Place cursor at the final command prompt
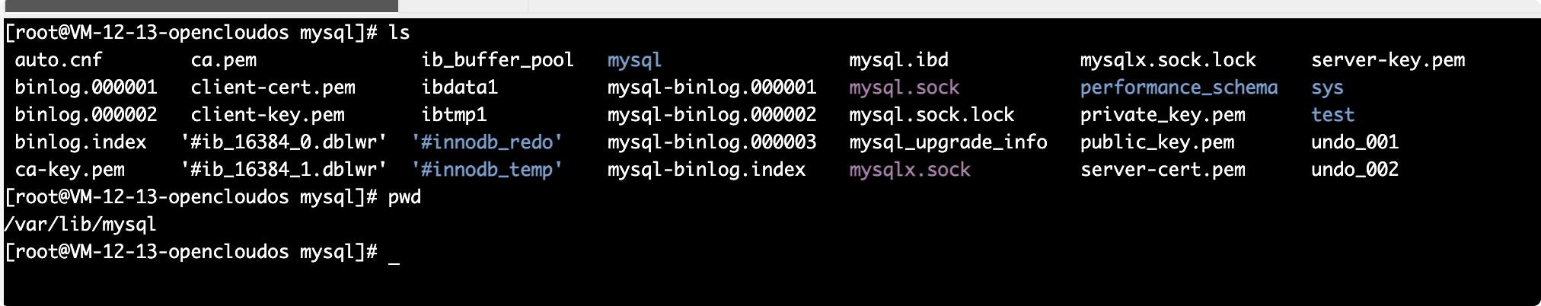Viewport: 1541px width, 306px height. 394,252
